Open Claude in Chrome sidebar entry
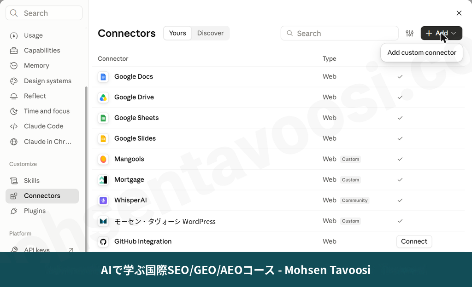Viewport: 472px width, 287px height. pyautogui.click(x=42, y=142)
